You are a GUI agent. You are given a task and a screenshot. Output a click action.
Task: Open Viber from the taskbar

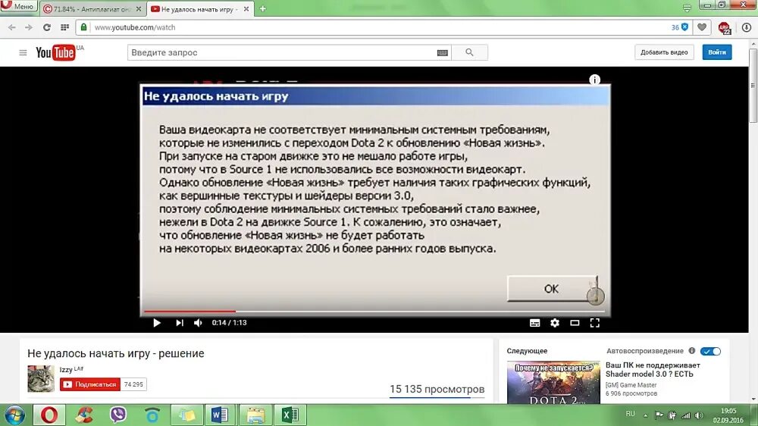tap(117, 415)
